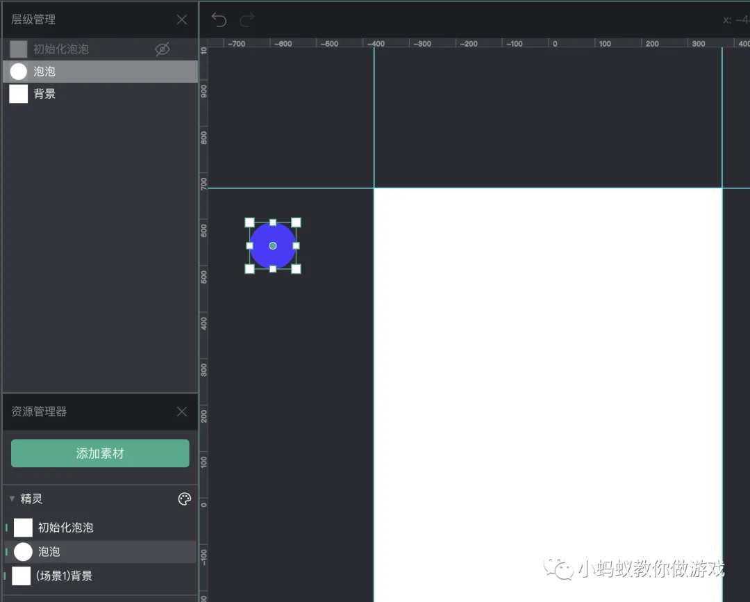Toggle visibility of 初始化泡泡 layer
The height and width of the screenshot is (602, 750).
(162, 49)
